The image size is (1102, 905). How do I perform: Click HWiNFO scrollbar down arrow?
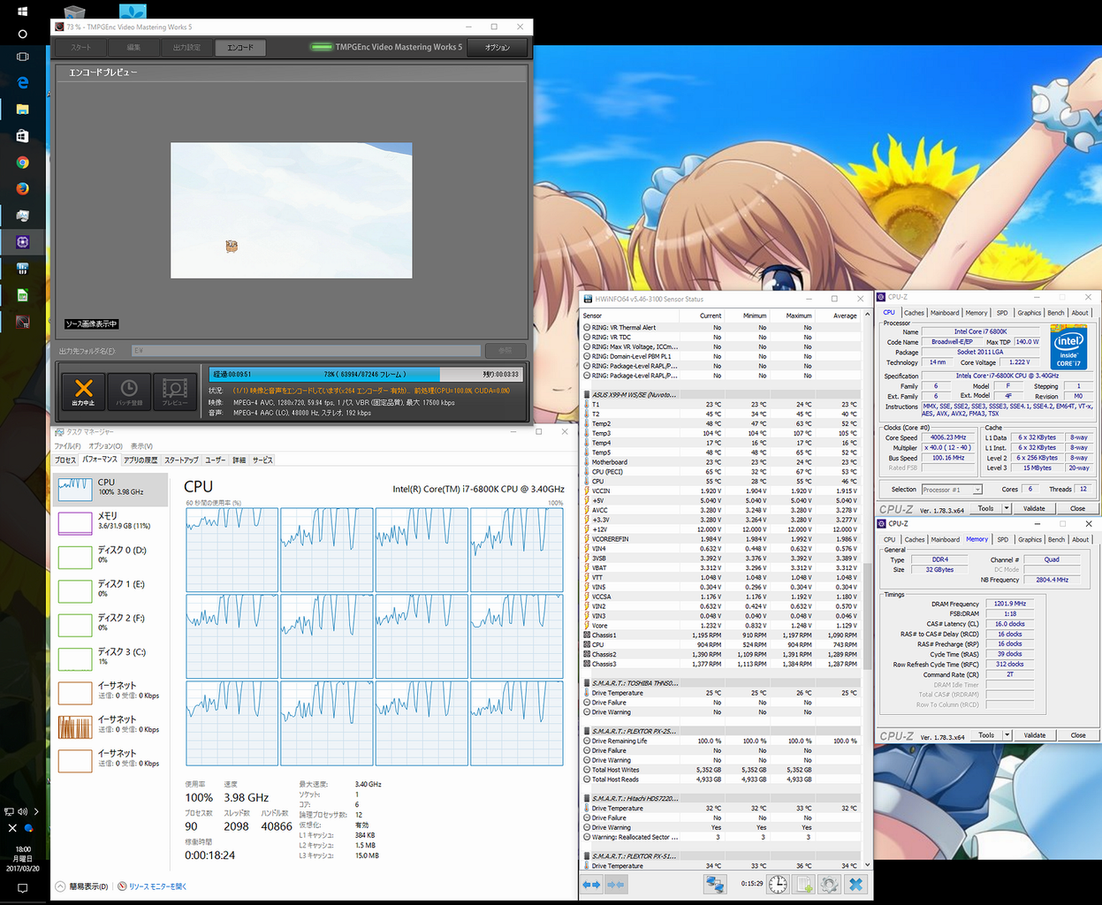[866, 864]
